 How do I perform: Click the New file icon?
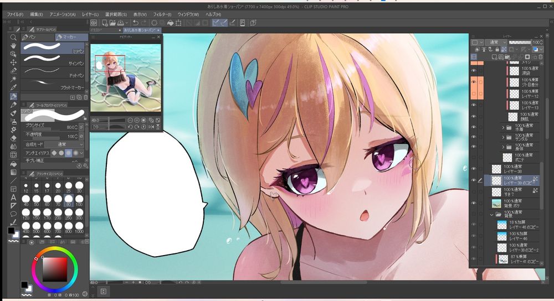(105, 23)
